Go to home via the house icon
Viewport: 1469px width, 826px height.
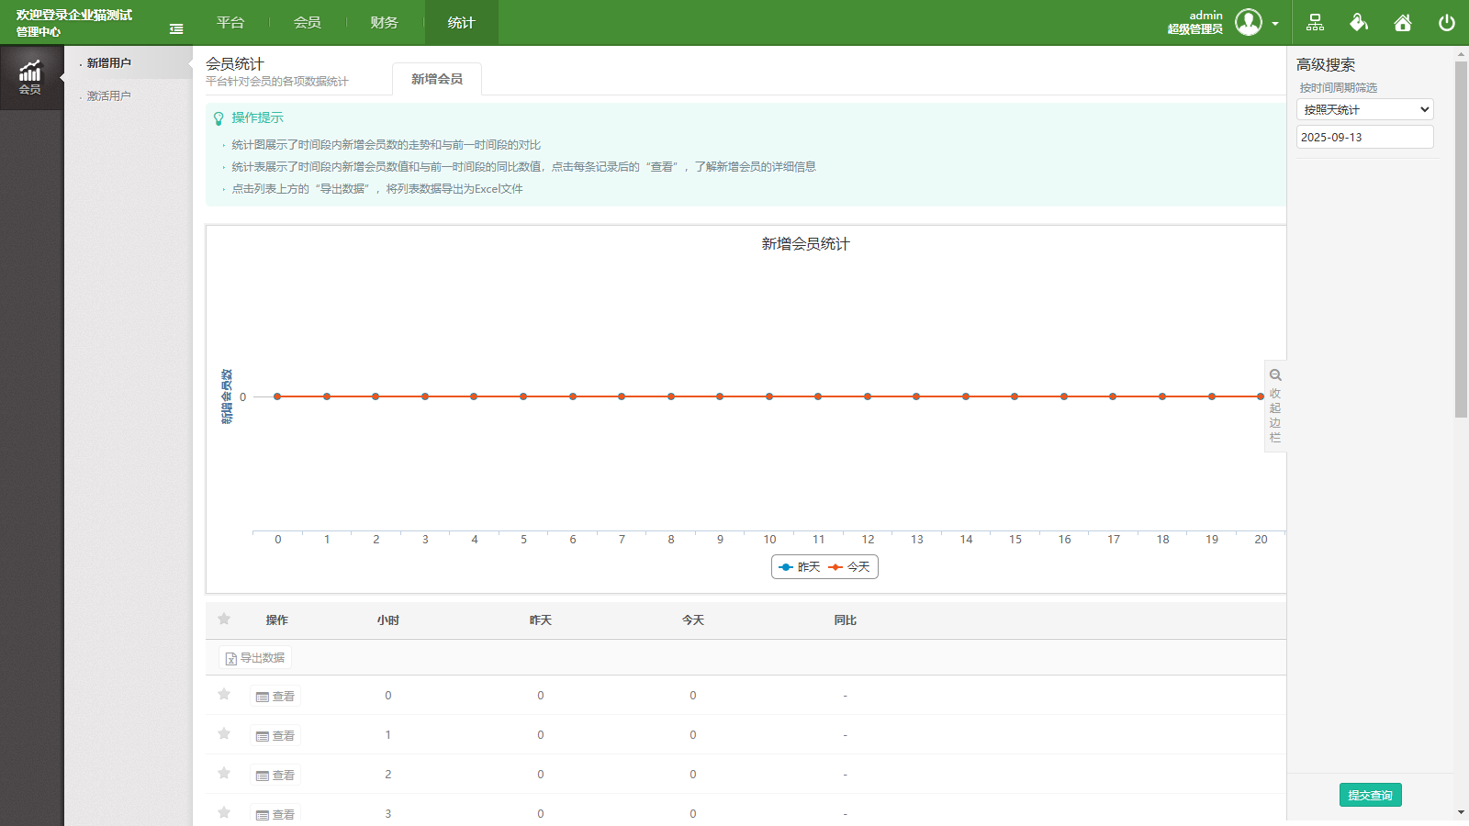pyautogui.click(x=1403, y=22)
